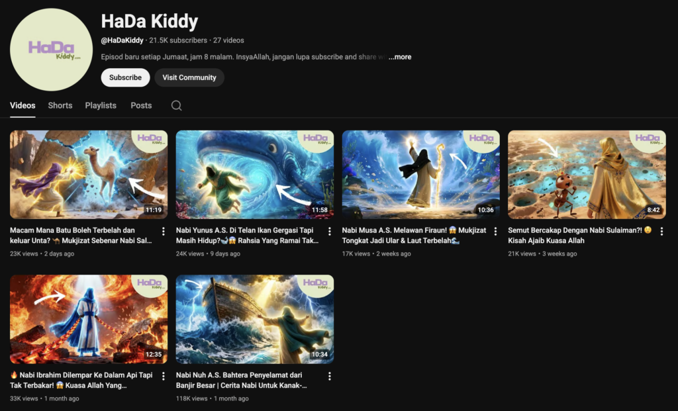Image resolution: width=678 pixels, height=411 pixels.
Task: Open options menu for the Unta camel video
Action: coord(164,232)
